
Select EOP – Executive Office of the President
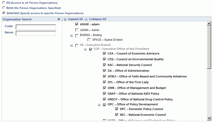(122, 49)
